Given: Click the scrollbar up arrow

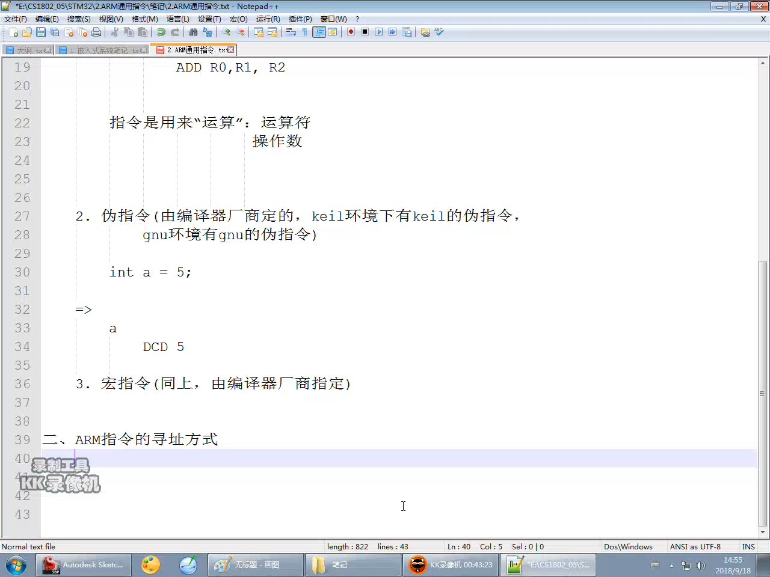Looking at the screenshot, I should pos(763,63).
